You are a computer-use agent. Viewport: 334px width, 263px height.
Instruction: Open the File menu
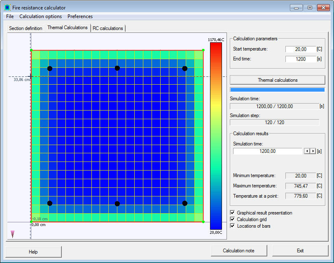[10, 16]
